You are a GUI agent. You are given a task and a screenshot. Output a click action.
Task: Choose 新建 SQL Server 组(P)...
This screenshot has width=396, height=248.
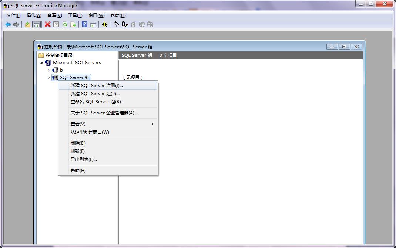click(108, 94)
